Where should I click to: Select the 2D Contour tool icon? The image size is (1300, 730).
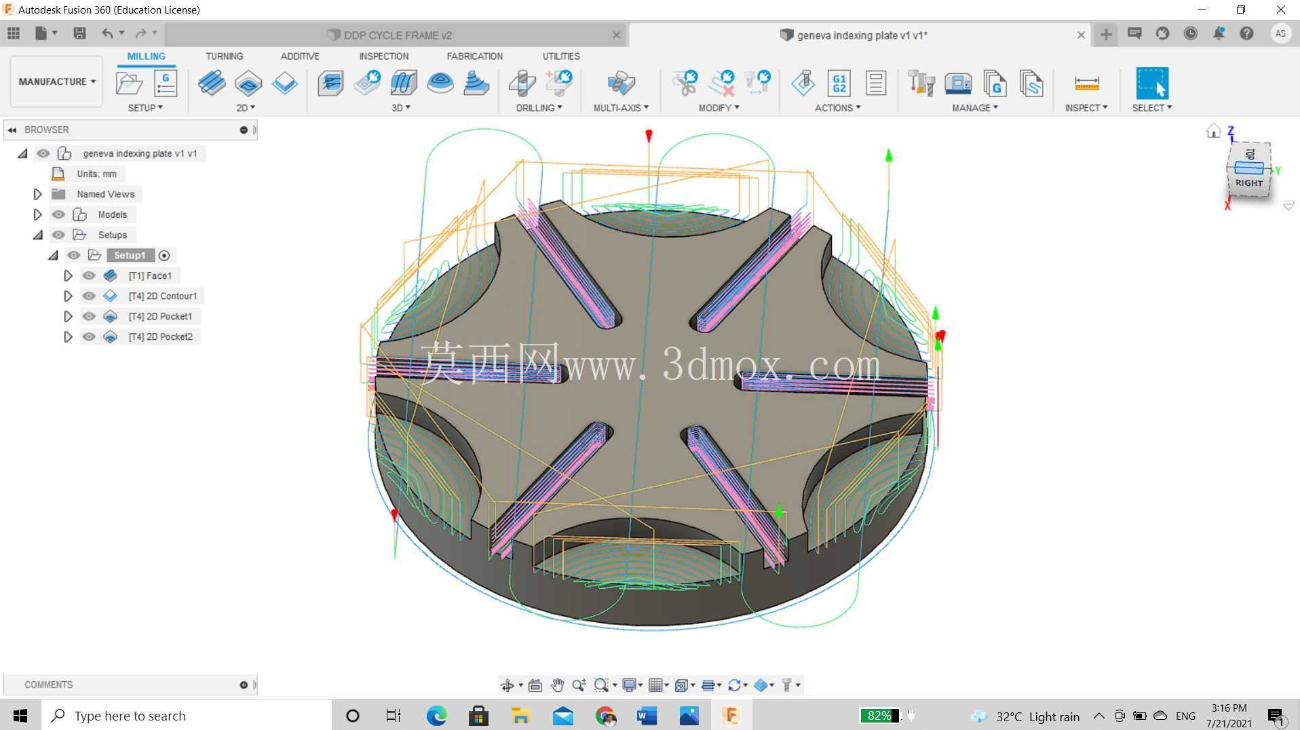point(285,83)
